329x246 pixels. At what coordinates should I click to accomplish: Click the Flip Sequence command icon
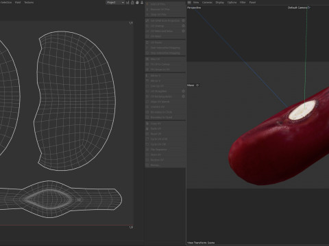pos(147,150)
